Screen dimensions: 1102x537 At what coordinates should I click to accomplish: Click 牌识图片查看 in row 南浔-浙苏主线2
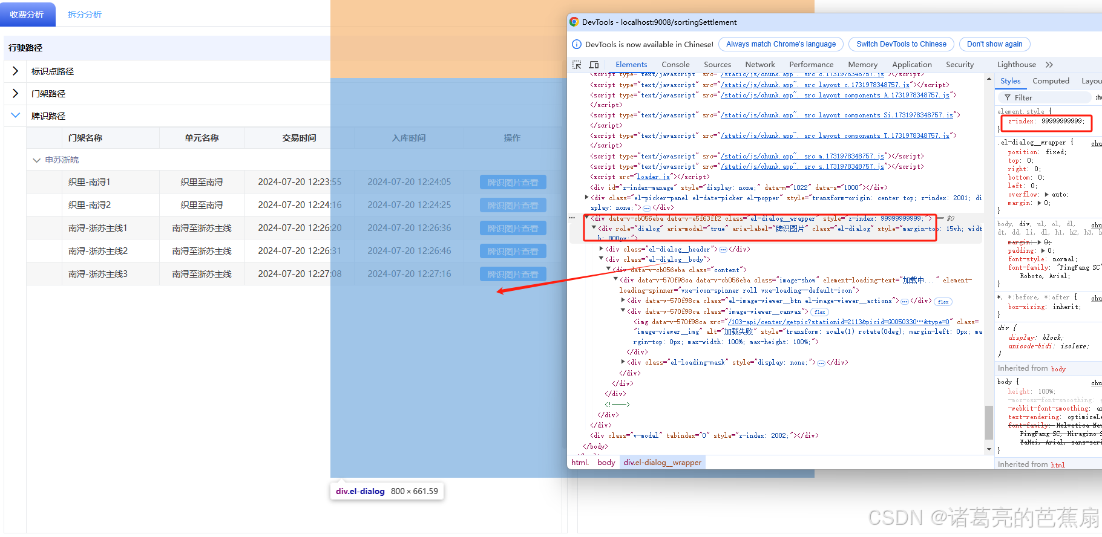[x=513, y=251]
